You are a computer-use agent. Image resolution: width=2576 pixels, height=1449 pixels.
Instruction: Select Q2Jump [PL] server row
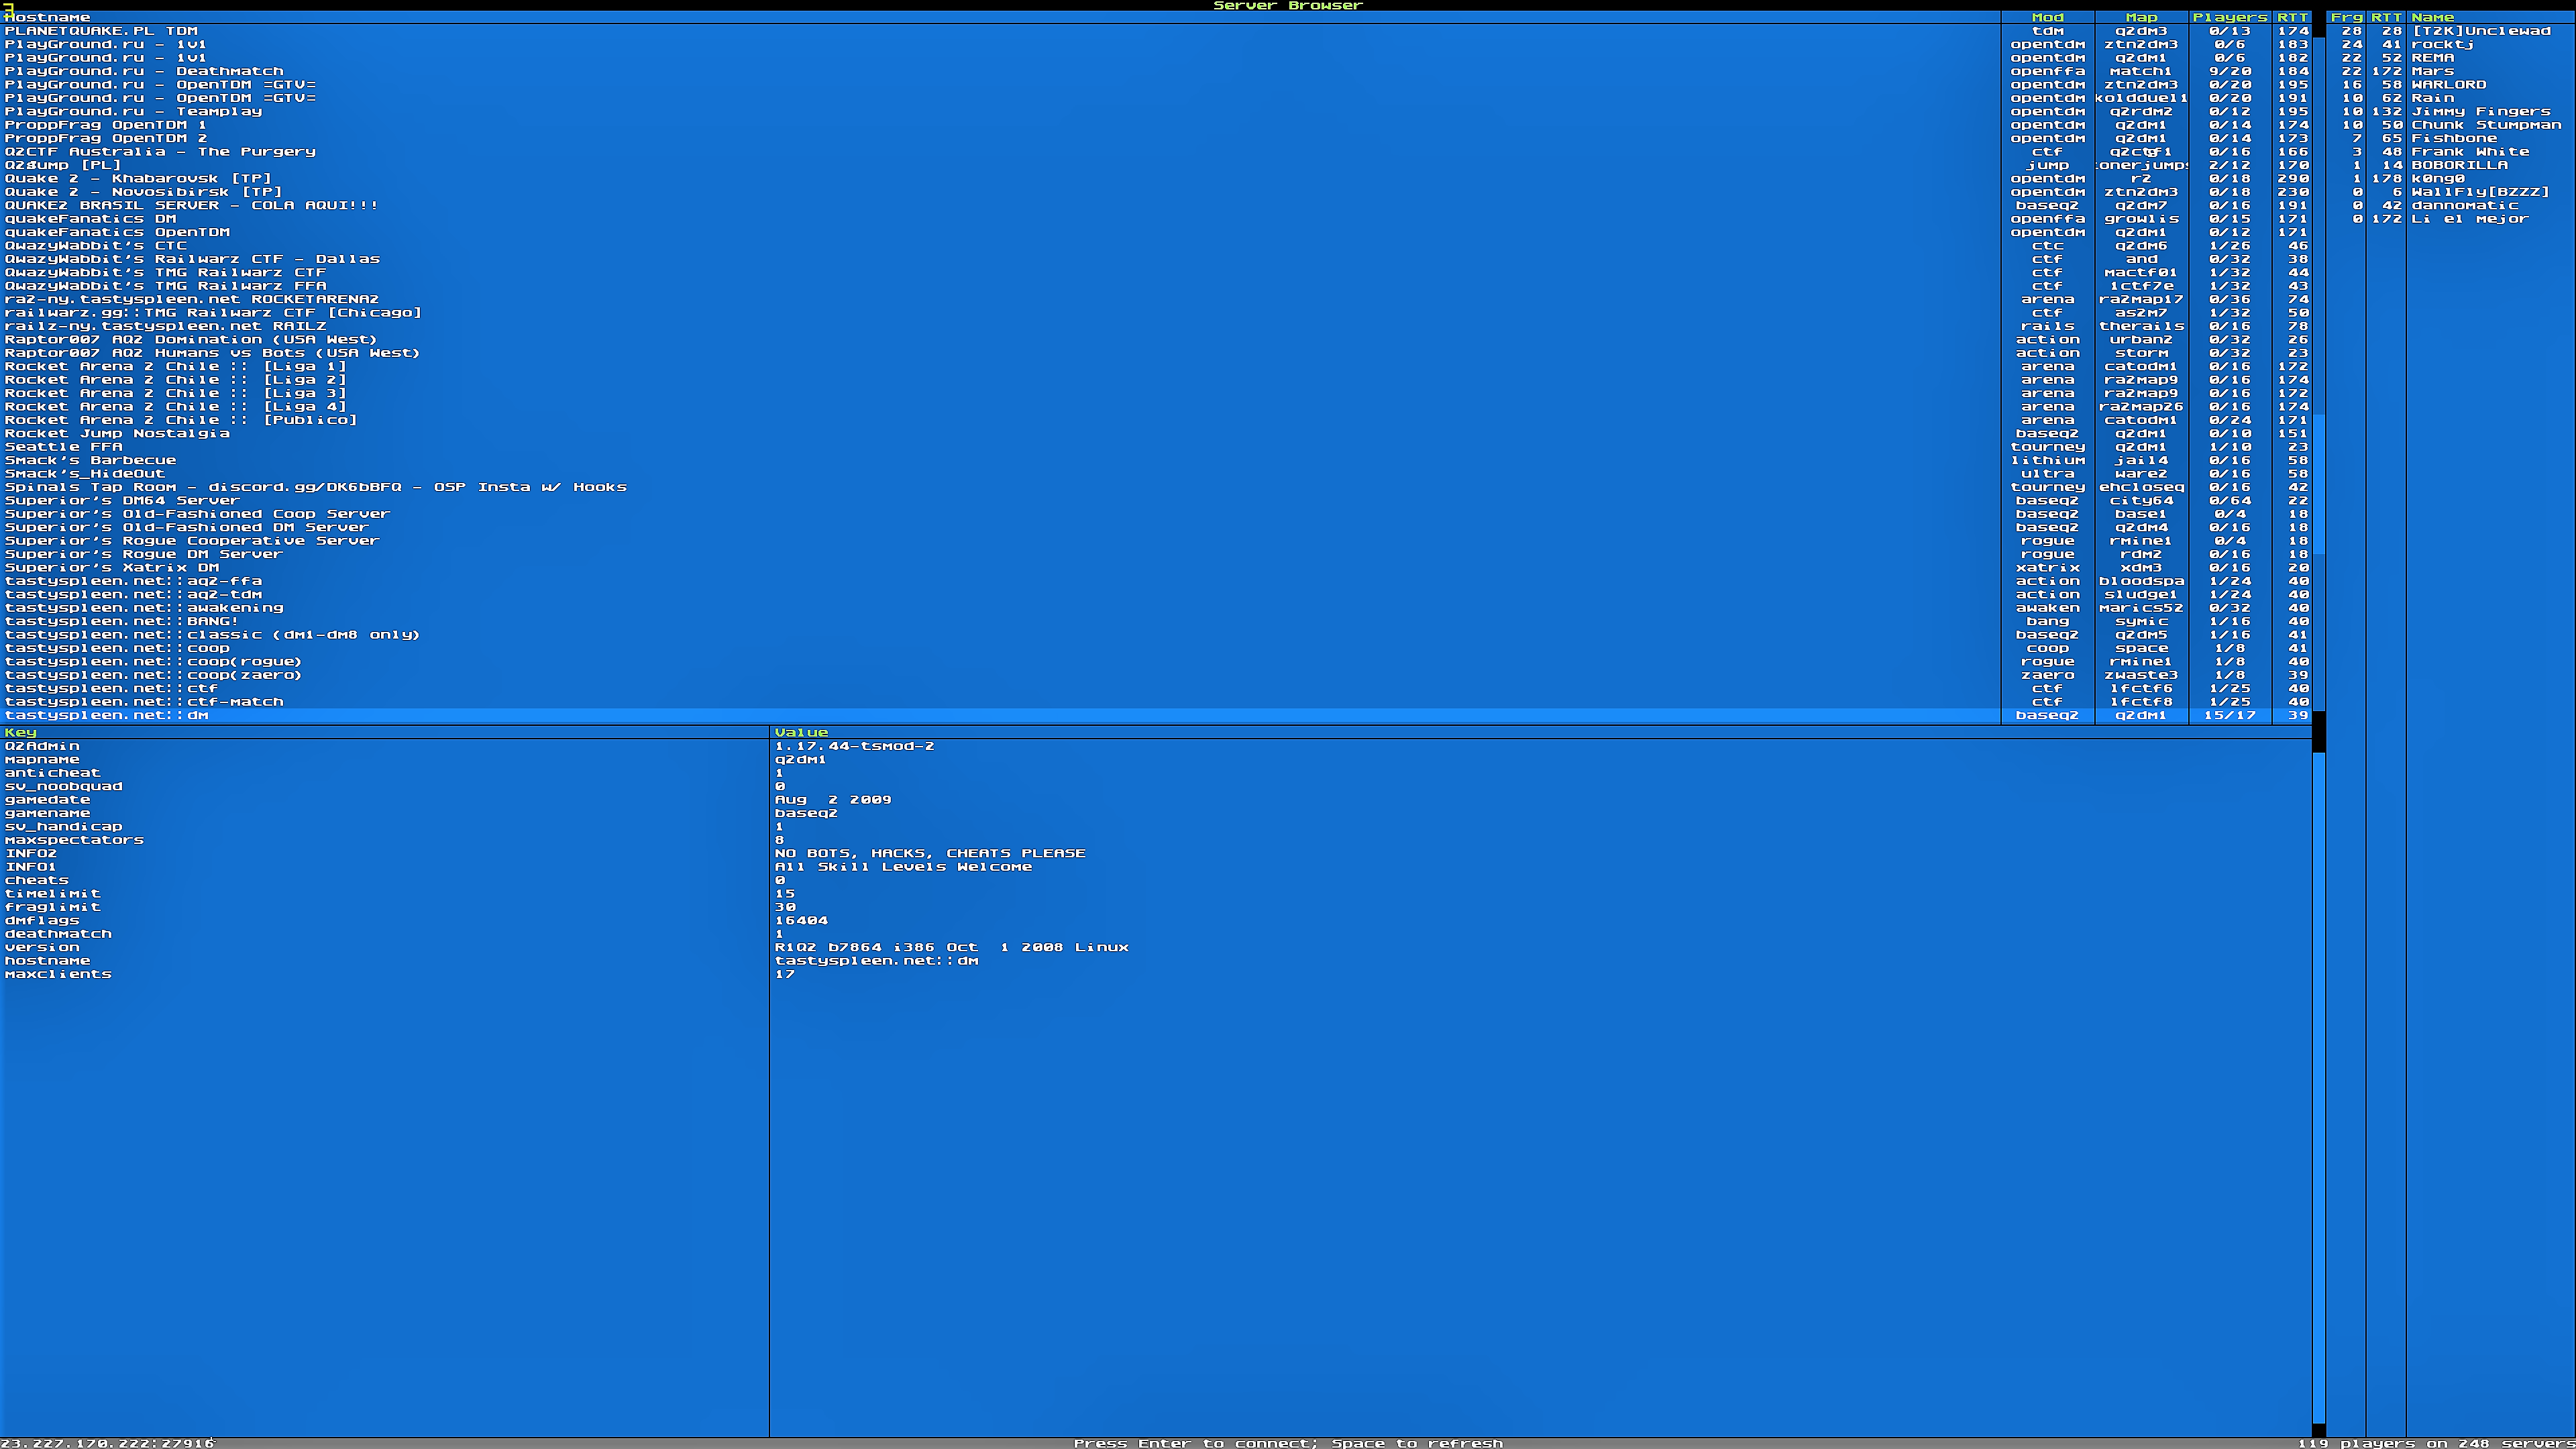1156,165
